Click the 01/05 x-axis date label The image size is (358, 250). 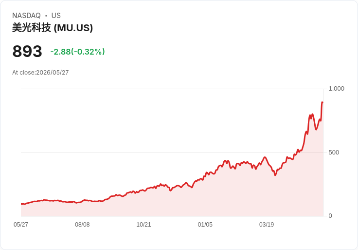(x=205, y=224)
